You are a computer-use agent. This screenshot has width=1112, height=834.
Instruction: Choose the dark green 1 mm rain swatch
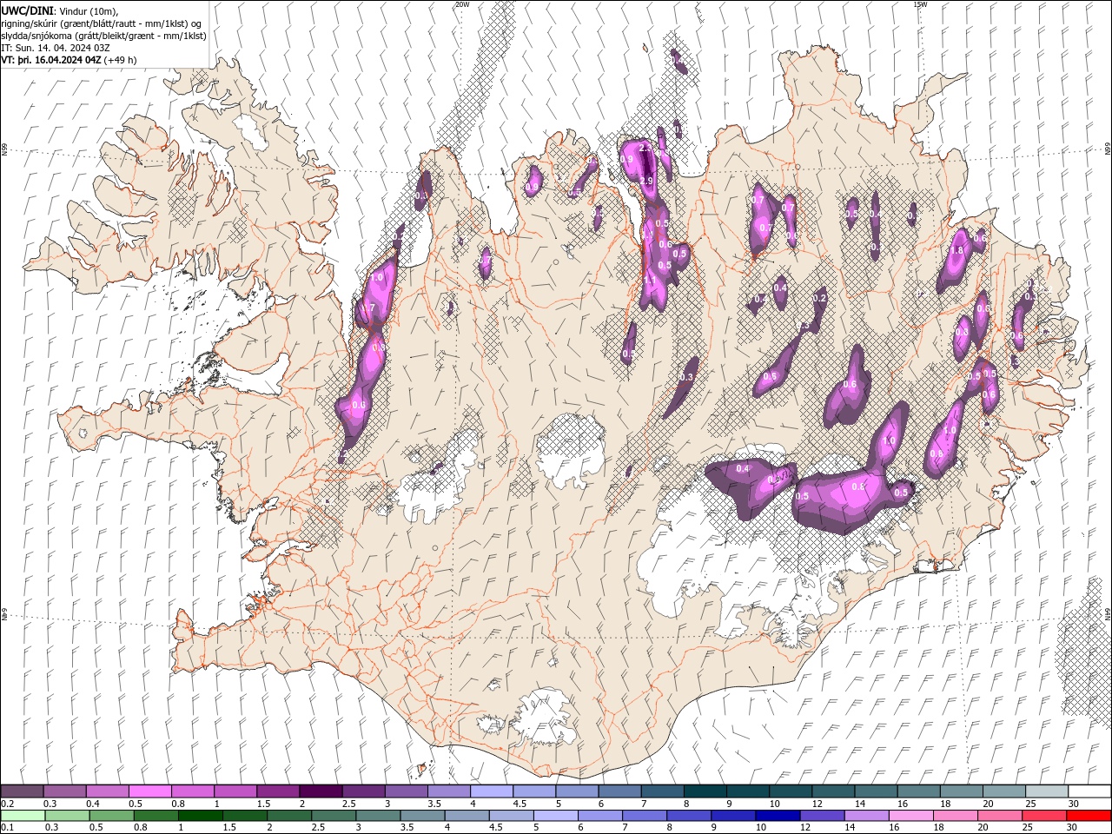(x=200, y=816)
